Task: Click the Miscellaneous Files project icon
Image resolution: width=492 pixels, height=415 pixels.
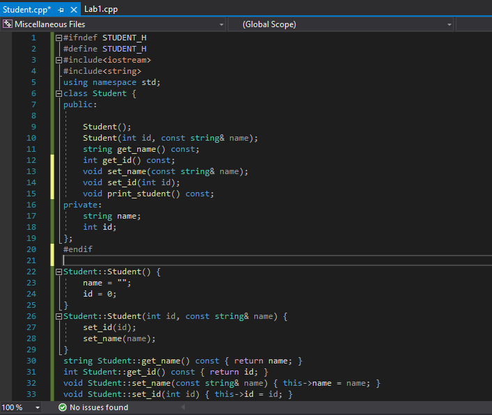Action: [8, 24]
